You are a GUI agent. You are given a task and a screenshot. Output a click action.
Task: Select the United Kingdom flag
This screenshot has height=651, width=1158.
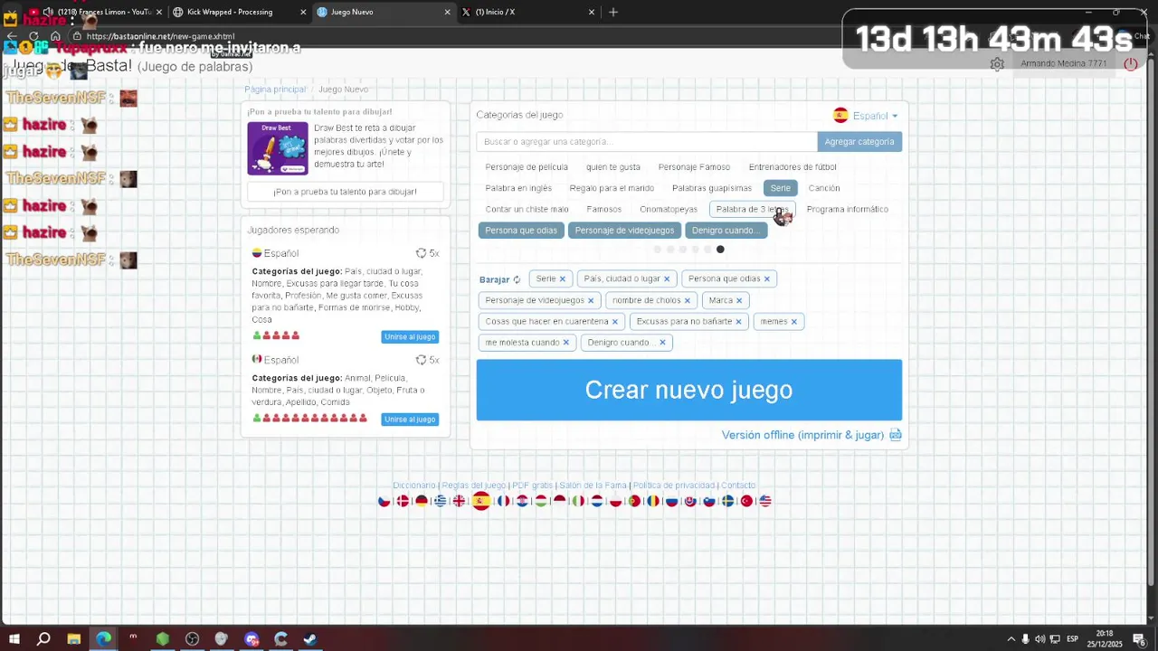click(459, 501)
